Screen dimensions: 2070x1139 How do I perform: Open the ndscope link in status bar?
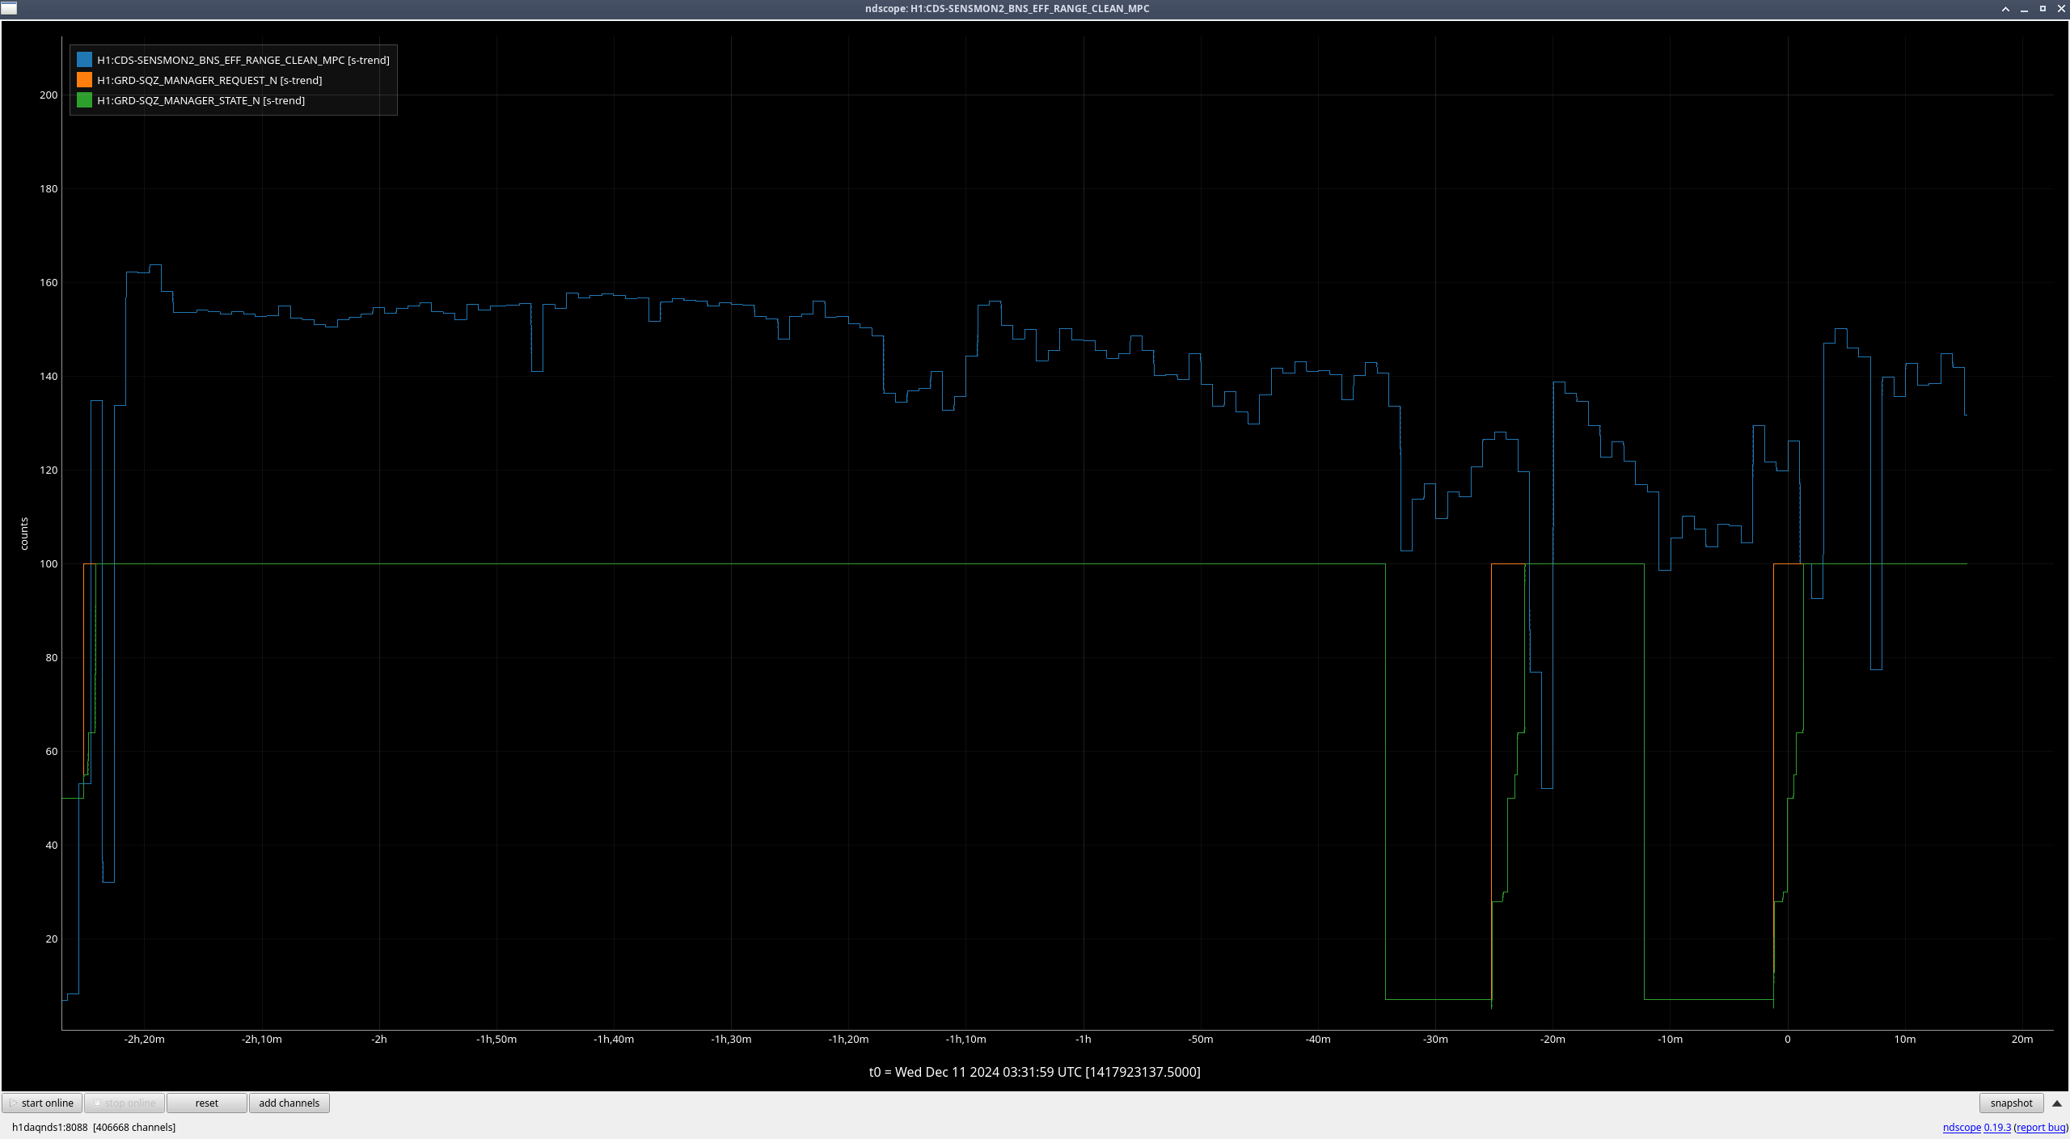1962,1127
